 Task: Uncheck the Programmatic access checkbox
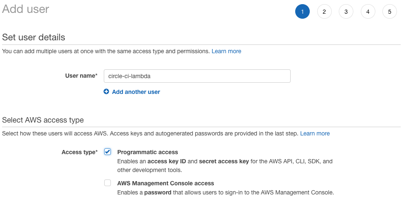click(x=108, y=152)
